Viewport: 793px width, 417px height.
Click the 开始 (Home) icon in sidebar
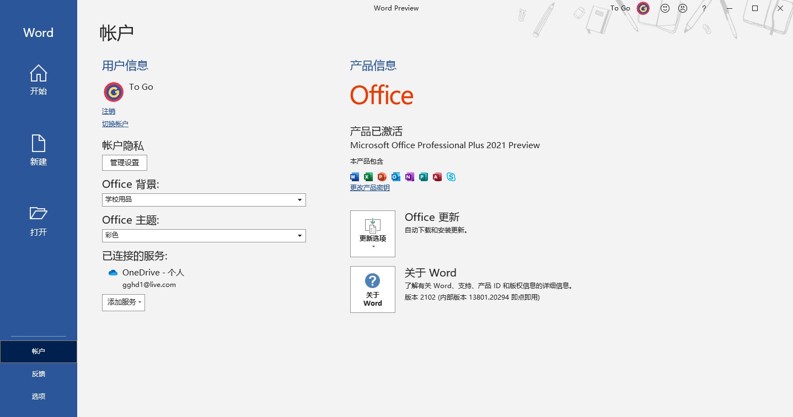(38, 74)
